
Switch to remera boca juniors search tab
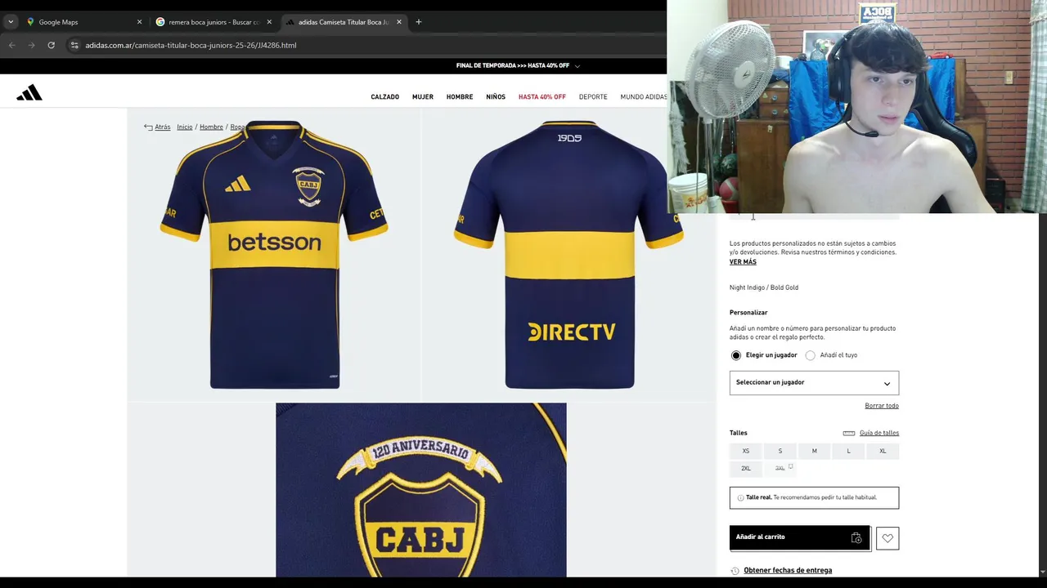click(x=213, y=22)
